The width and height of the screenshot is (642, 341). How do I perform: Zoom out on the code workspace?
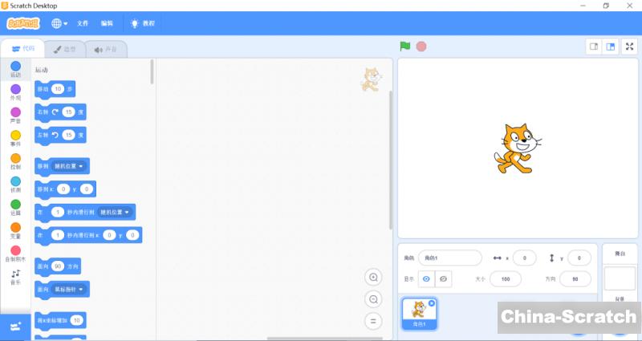point(372,299)
